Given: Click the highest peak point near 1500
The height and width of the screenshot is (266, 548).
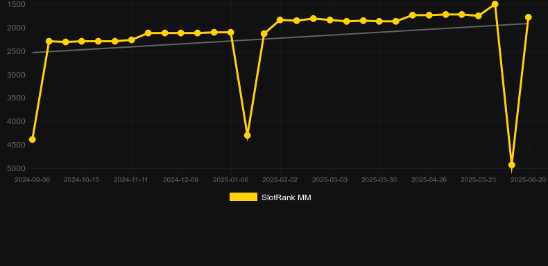Looking at the screenshot, I should click(495, 4).
